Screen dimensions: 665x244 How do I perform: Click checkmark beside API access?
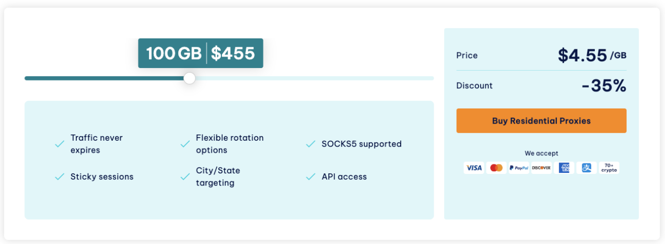point(311,177)
